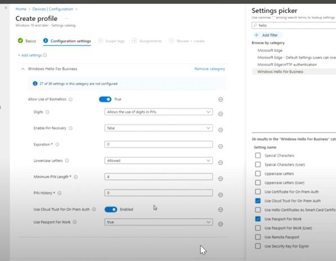Image resolution: width=336 pixels, height=261 pixels.
Task: Open the Lowercase Letters dropdown
Action: coord(159,160)
